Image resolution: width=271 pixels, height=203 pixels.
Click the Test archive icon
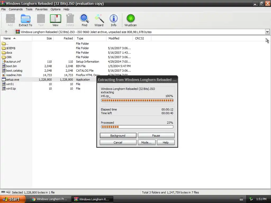(x=41, y=20)
